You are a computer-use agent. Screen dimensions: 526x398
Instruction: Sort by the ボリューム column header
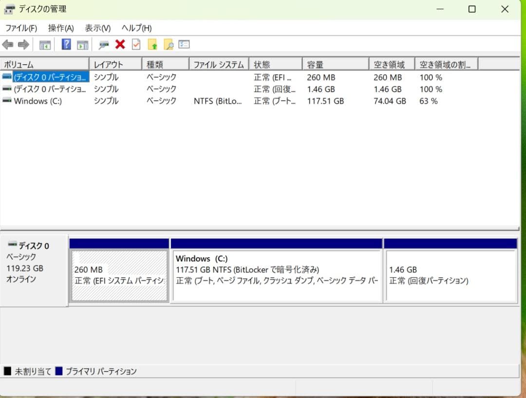click(45, 64)
